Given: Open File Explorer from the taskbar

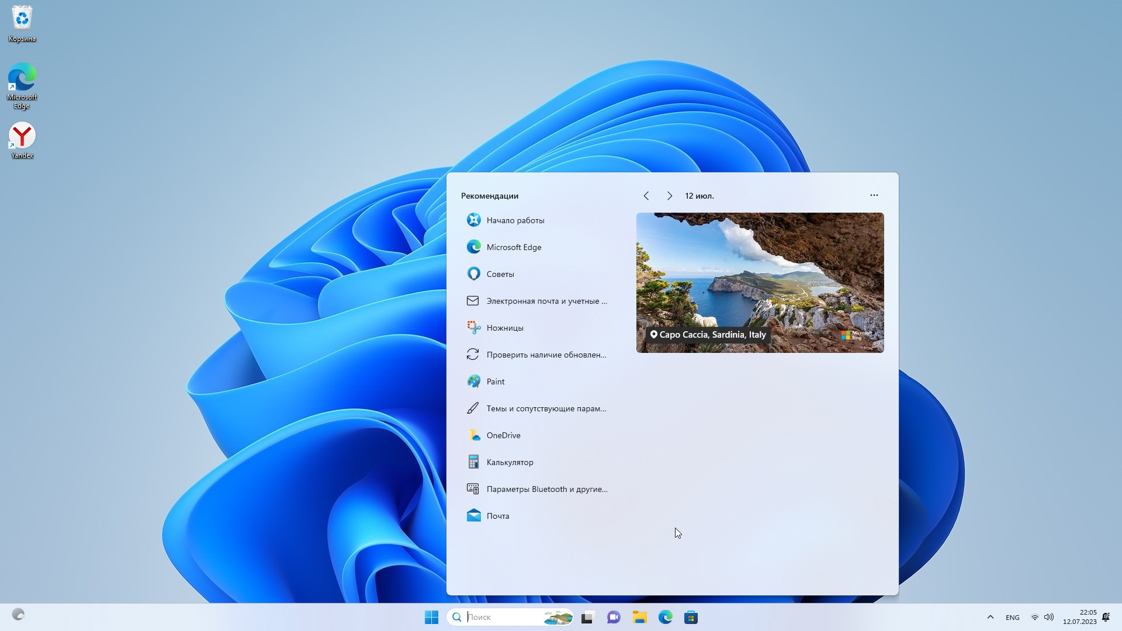Looking at the screenshot, I should (639, 618).
